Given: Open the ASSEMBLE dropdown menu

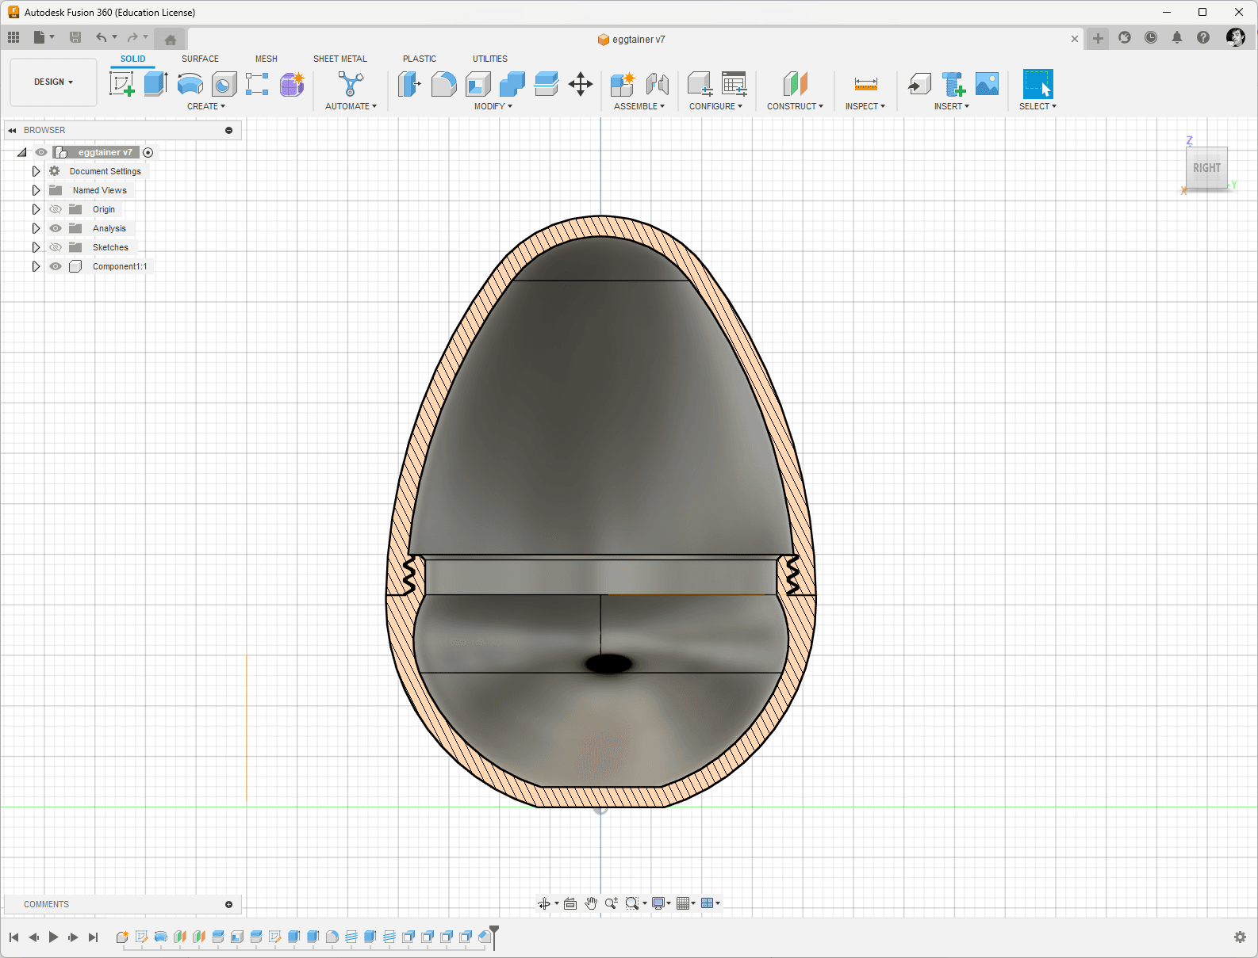Looking at the screenshot, I should (x=639, y=106).
